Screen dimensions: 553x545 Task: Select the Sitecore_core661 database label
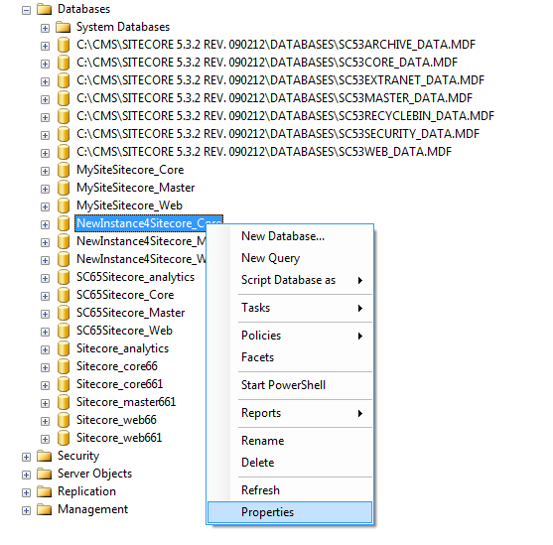(x=119, y=384)
